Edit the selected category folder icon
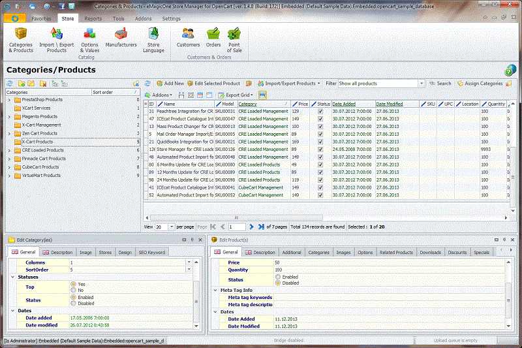 coord(31,84)
